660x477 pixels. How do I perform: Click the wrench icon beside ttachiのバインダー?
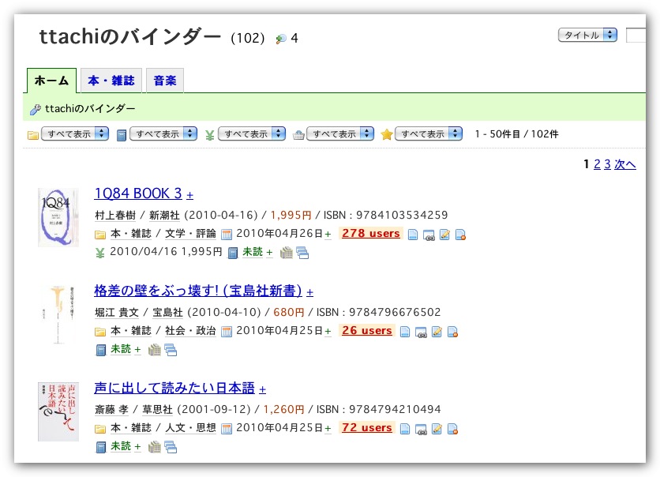[x=35, y=110]
